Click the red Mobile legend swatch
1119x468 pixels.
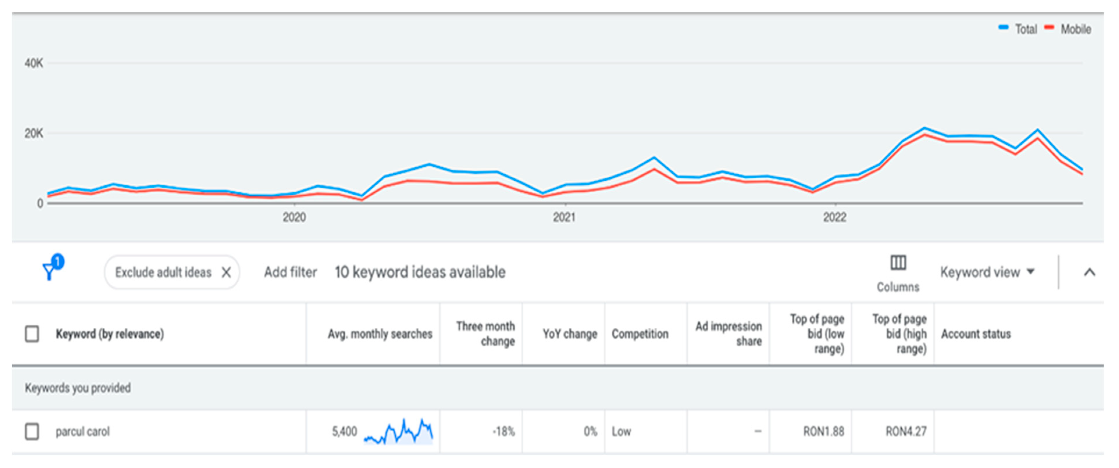1049,28
